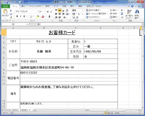Screen dimensions: 145x116
Task: Click the insert function fx icon
Action: [x=39, y=24]
